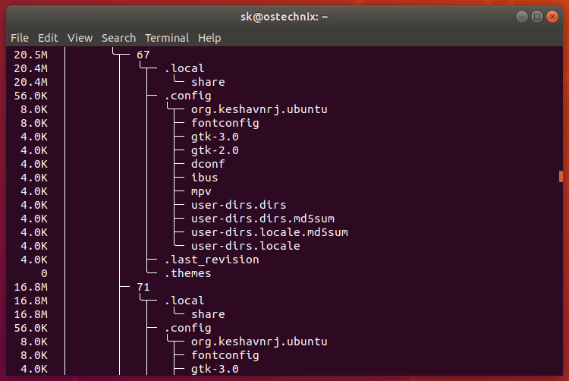Open the Edit menu
Screen dimensions: 569x381
(x=48, y=38)
